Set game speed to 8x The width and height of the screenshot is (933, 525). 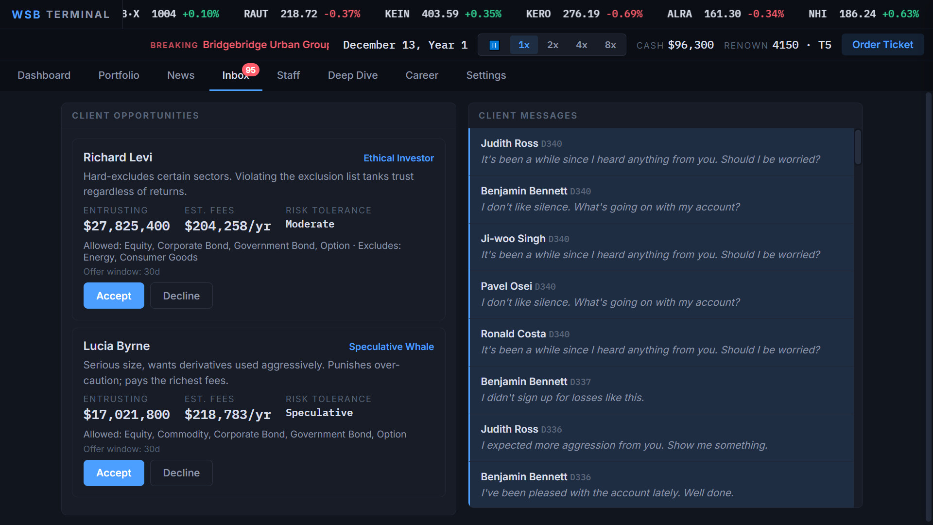pyautogui.click(x=610, y=45)
